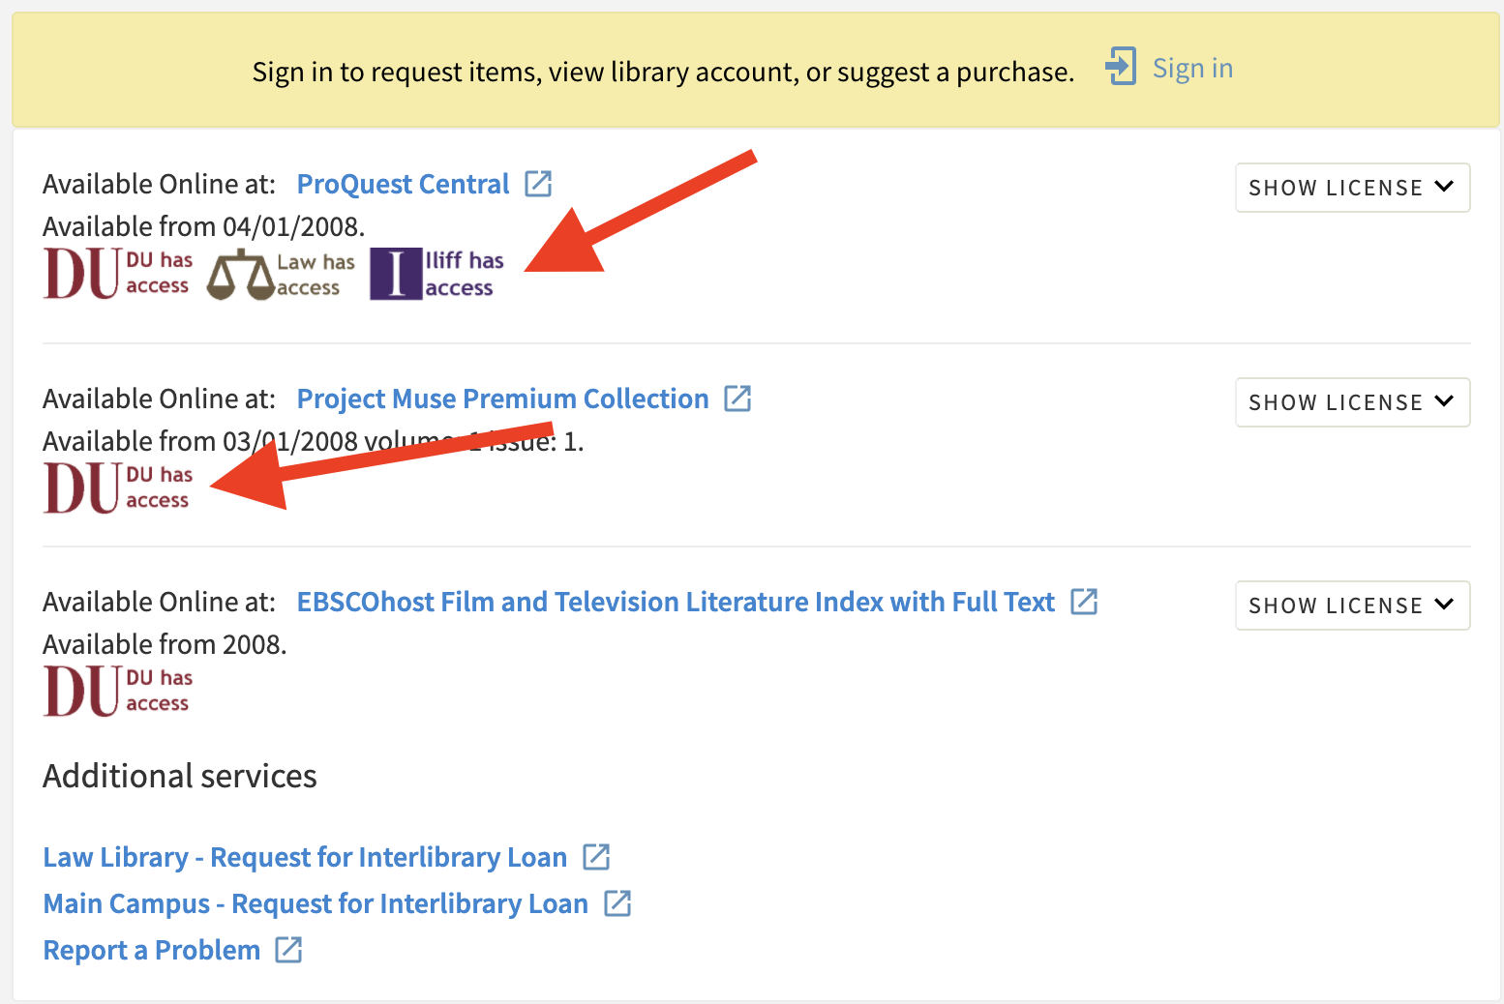
Task: Open Project Muse Premium Collection link
Action: (x=502, y=399)
